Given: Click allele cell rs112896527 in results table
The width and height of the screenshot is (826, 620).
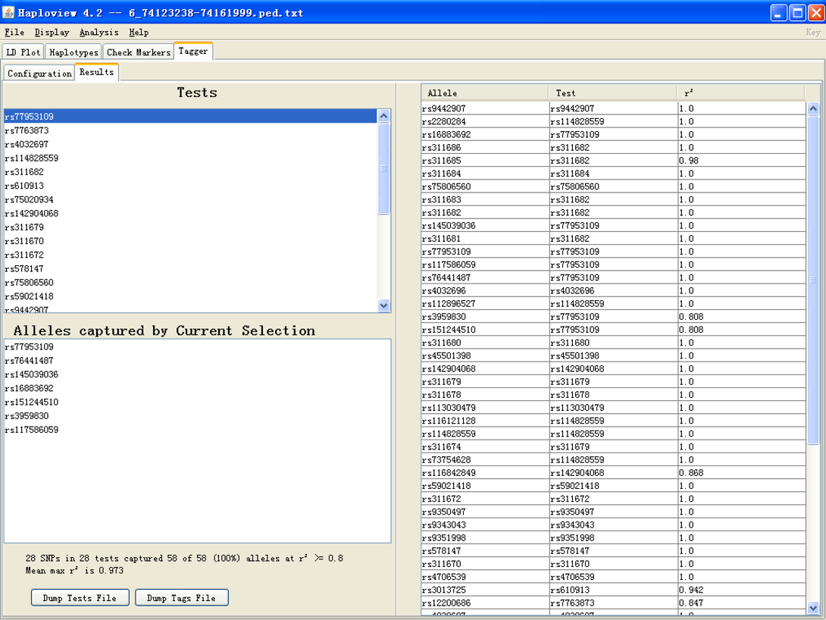Looking at the screenshot, I should coord(485,303).
